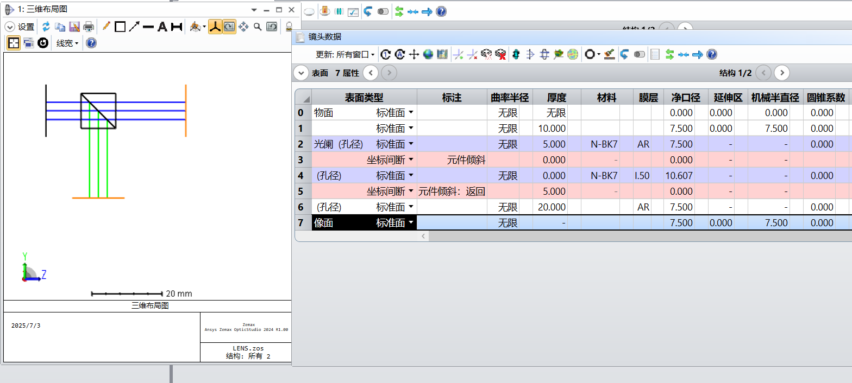
Task: Toggle the switch in the lens data toolbar
Action: (640, 54)
